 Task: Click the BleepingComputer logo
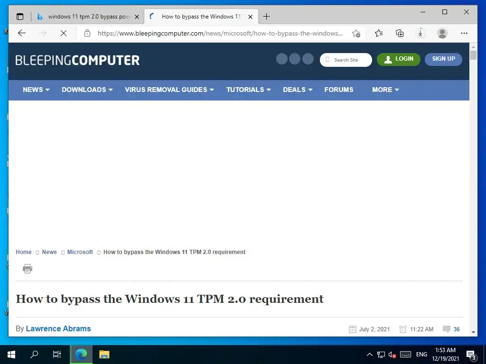click(x=77, y=60)
